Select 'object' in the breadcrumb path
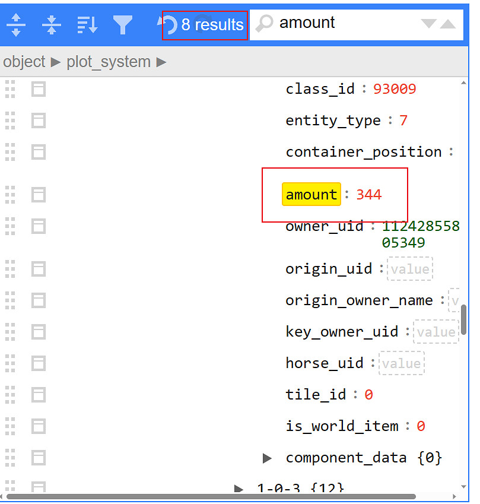This screenshot has height=504, width=480. pyautogui.click(x=24, y=62)
